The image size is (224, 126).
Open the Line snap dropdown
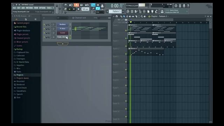(x=100, y=12)
